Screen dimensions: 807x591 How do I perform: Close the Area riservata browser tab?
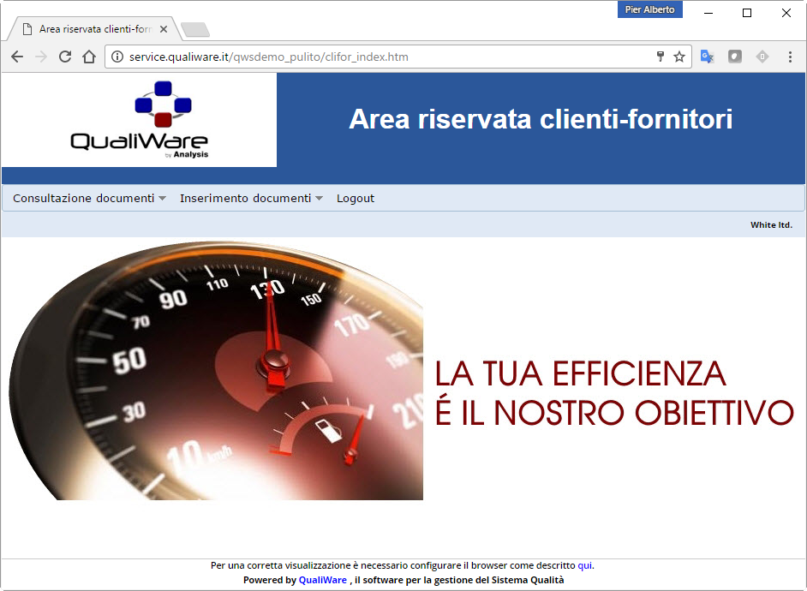pyautogui.click(x=164, y=29)
